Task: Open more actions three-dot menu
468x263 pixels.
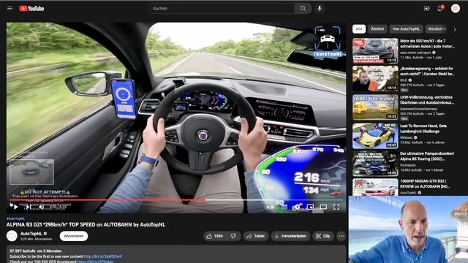Action: point(341,236)
